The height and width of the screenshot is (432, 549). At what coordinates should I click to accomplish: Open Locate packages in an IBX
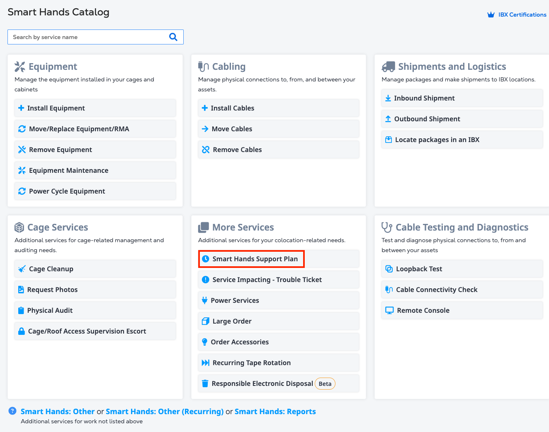[x=462, y=140]
